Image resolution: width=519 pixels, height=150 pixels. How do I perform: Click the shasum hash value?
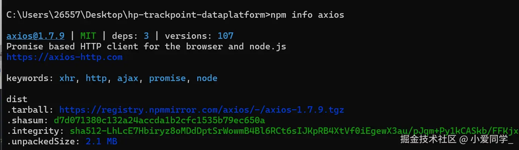pyautogui.click(x=160, y=121)
